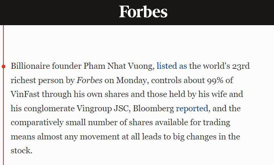Image resolution: width=274 pixels, height=165 pixels.
Task: Click the word "Billionaire" at paragraph start
Action: (x=30, y=66)
